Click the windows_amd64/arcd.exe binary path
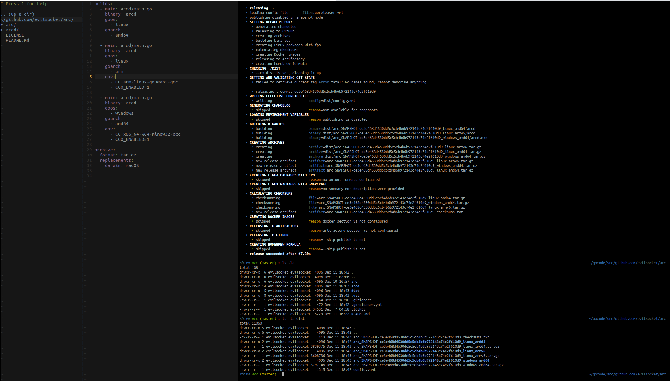Viewport: 670px width, 381px height. click(x=398, y=138)
